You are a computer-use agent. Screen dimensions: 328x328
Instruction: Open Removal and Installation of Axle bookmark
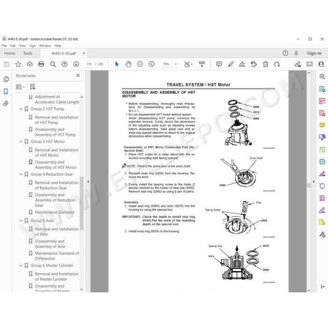pos(57,232)
